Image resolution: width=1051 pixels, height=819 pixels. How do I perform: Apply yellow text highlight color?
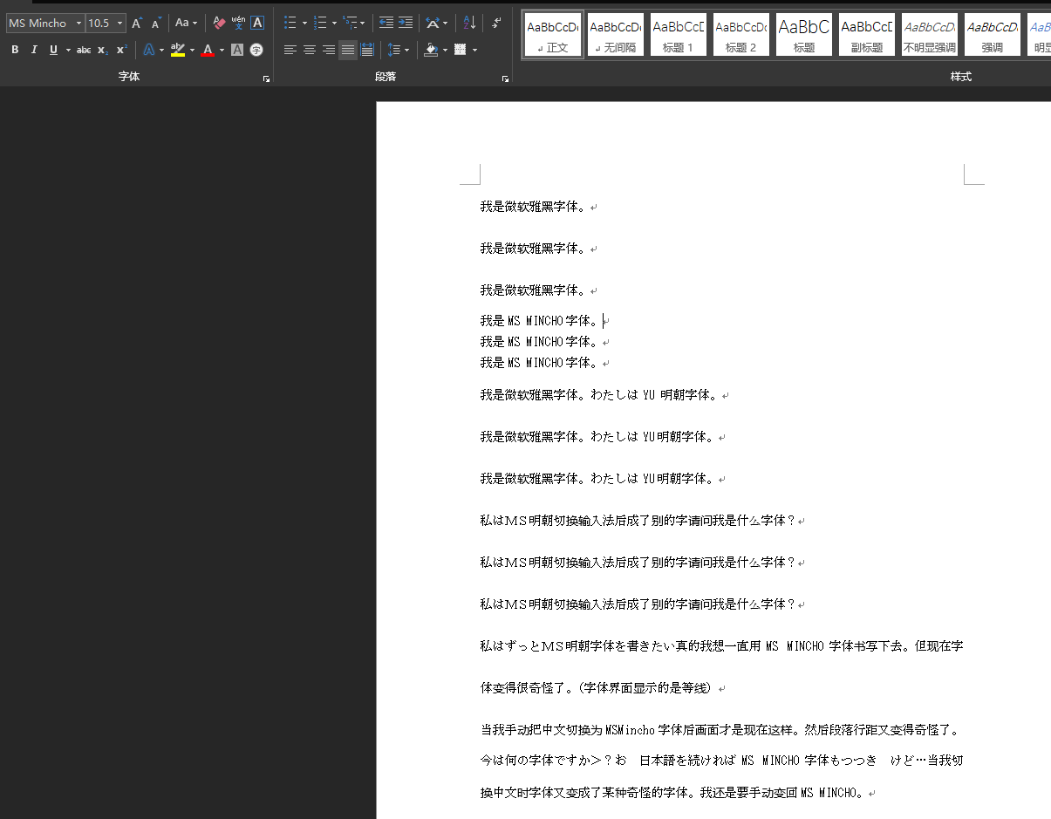pyautogui.click(x=178, y=50)
